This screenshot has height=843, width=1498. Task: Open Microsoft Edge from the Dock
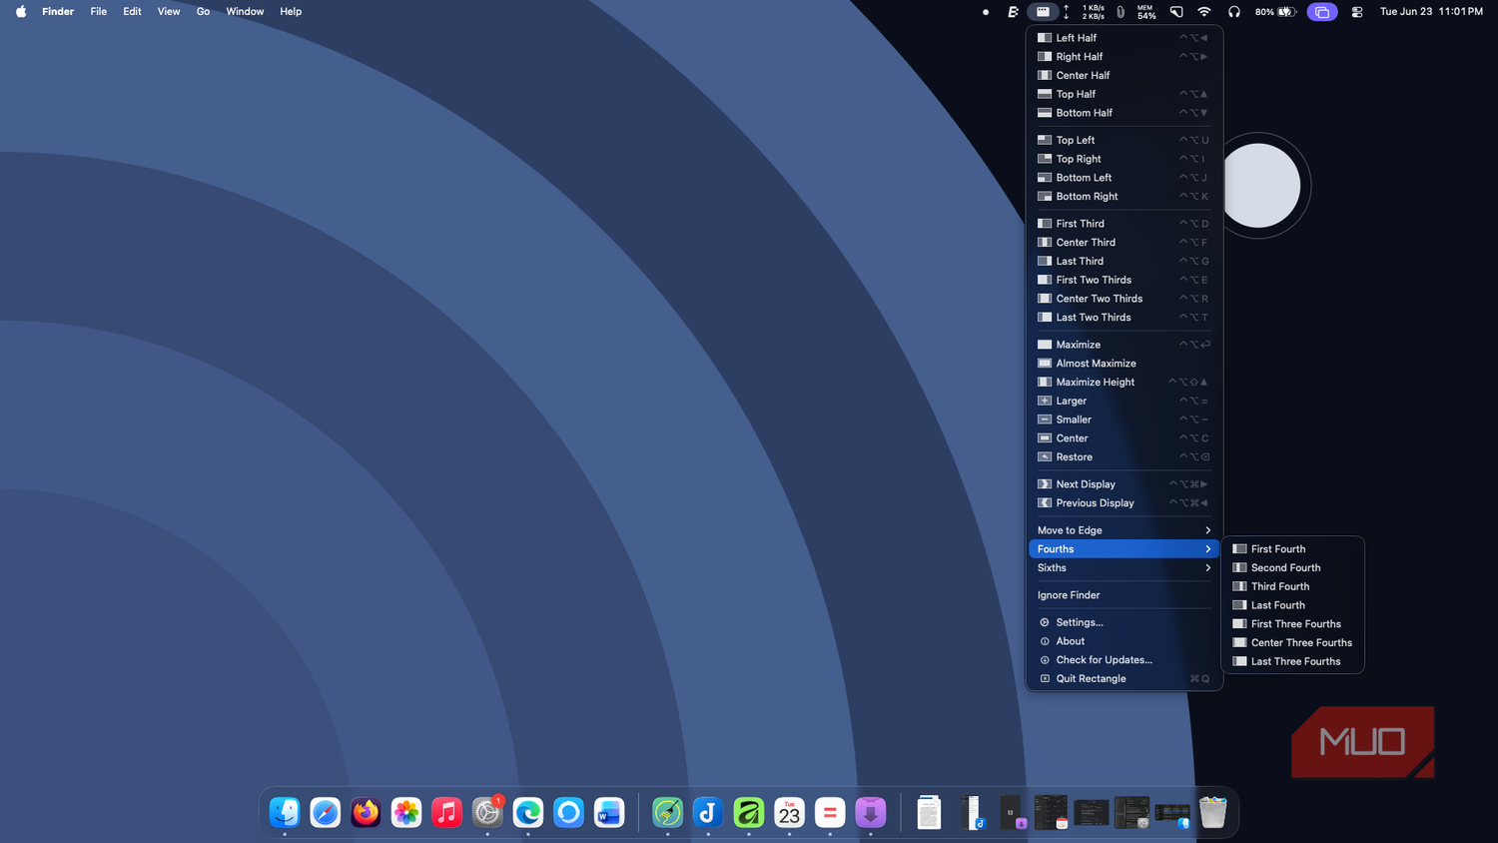[528, 813]
